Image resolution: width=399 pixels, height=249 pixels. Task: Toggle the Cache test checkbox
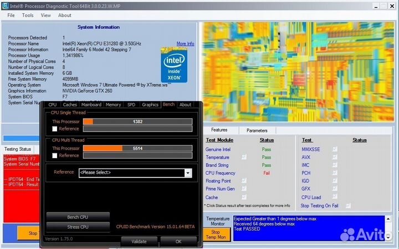pos(244,197)
